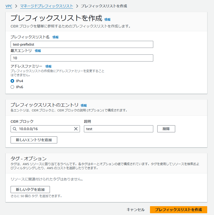The height and width of the screenshot is (215, 214).
Task: Focus the prefix list name field
Action: [x=82, y=44]
